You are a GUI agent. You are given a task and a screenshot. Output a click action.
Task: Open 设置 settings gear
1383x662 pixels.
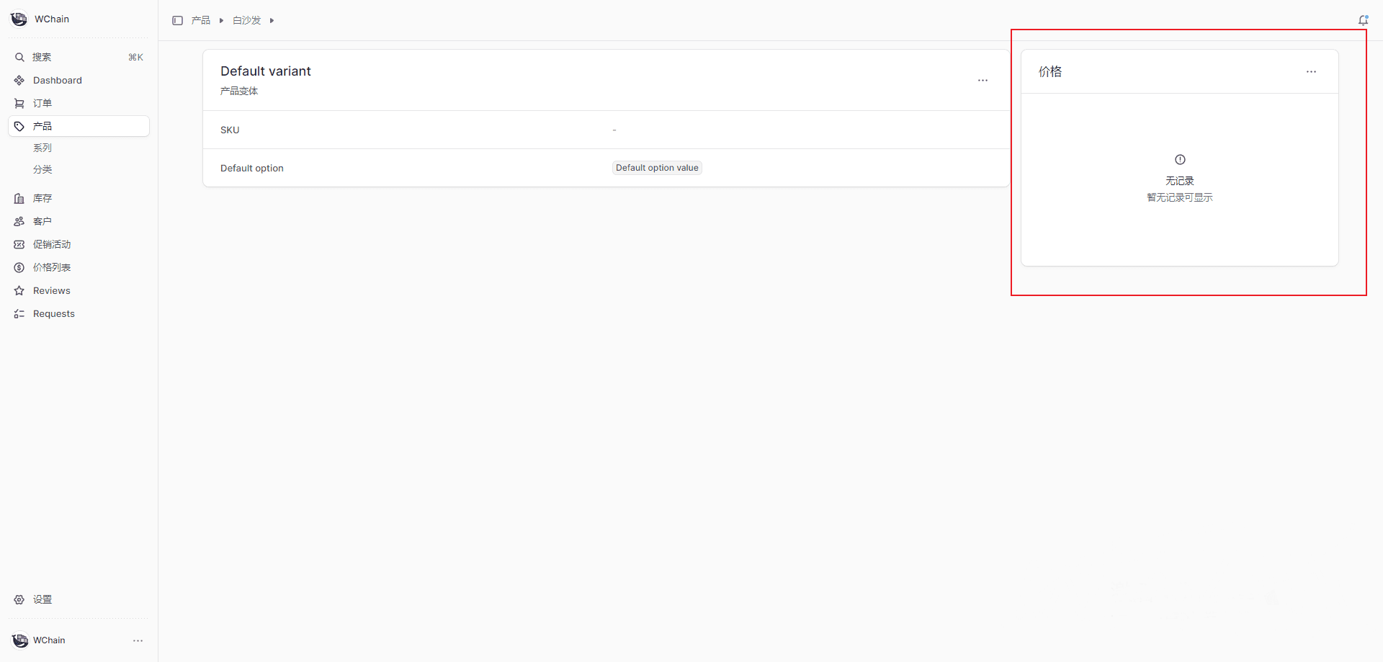coord(19,599)
